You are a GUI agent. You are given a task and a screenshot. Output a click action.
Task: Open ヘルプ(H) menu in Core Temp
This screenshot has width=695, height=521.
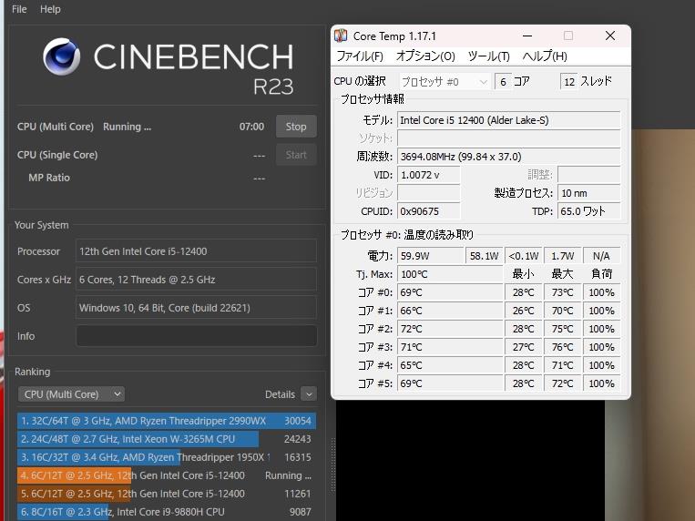tap(545, 56)
